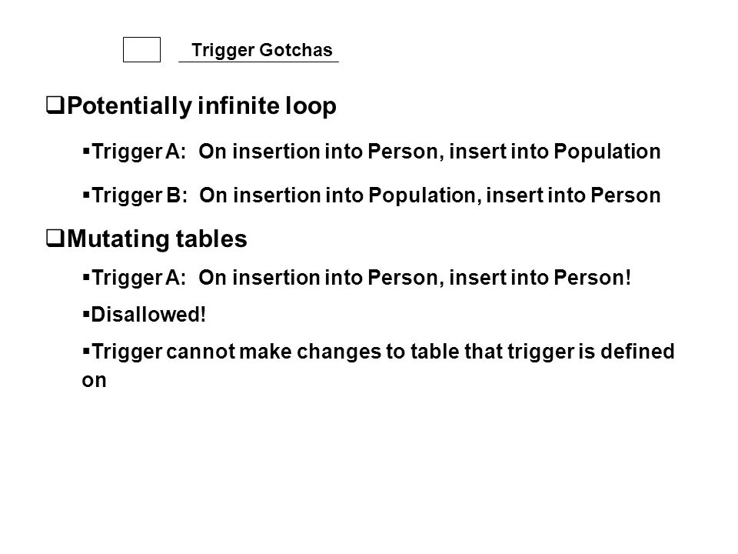Click square bullet before Trigger A Population line
Screen dimensions: 738x554
85,152
